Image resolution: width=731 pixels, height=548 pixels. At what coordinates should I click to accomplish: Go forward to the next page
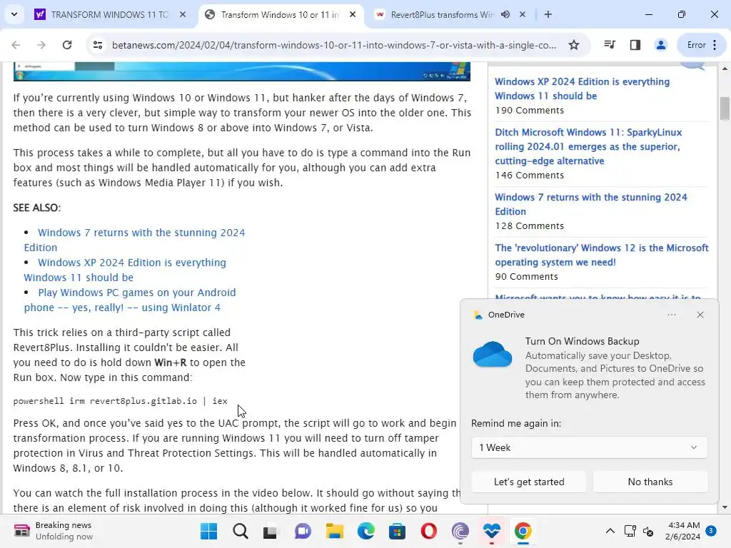point(41,45)
